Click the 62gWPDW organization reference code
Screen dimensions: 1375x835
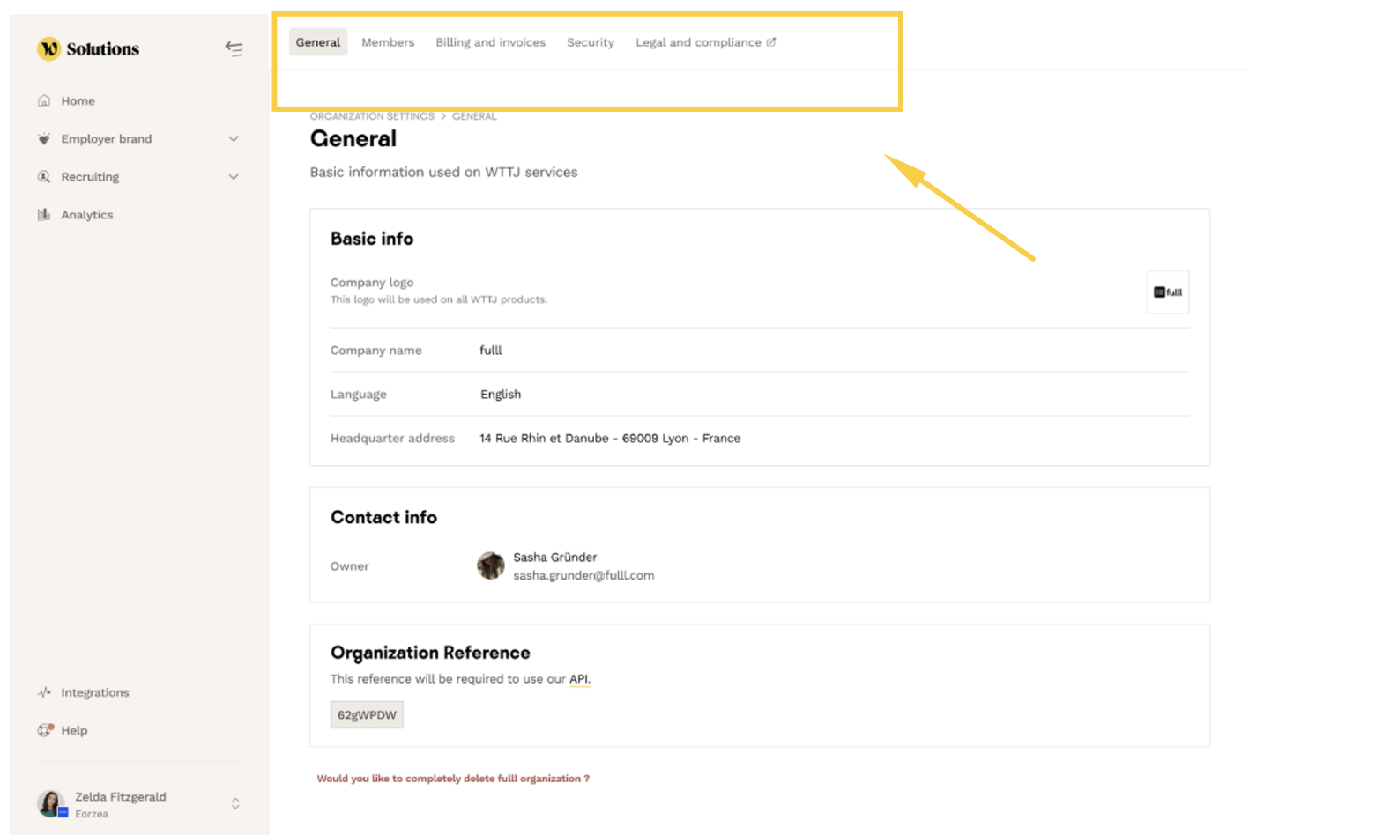click(367, 715)
